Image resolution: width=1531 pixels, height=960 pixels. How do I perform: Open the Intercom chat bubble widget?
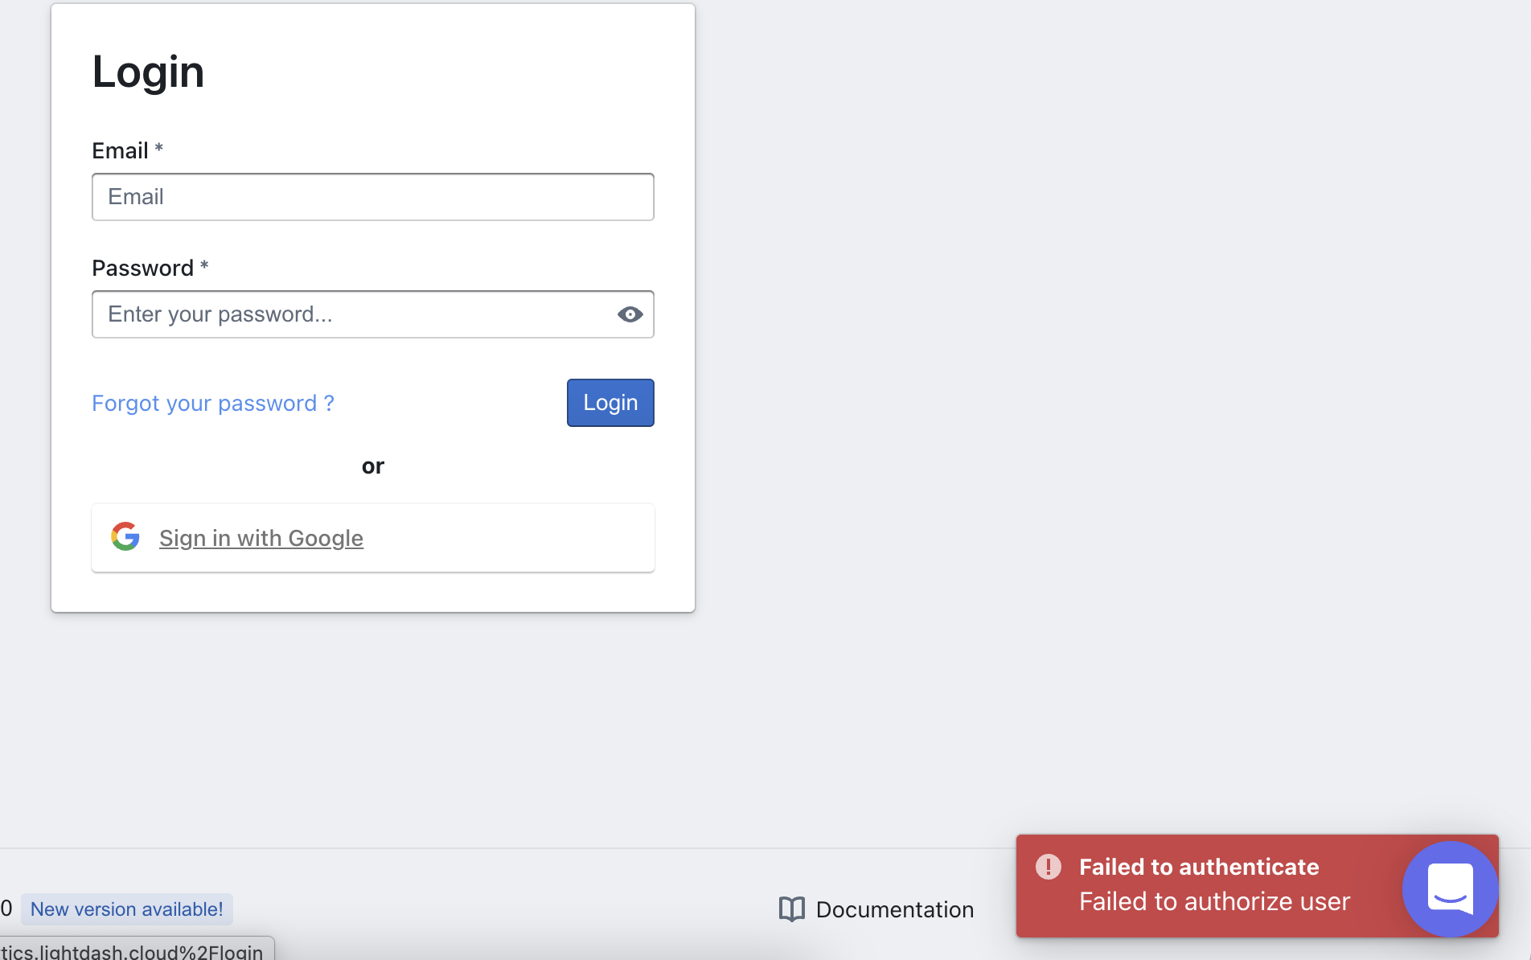pos(1450,888)
